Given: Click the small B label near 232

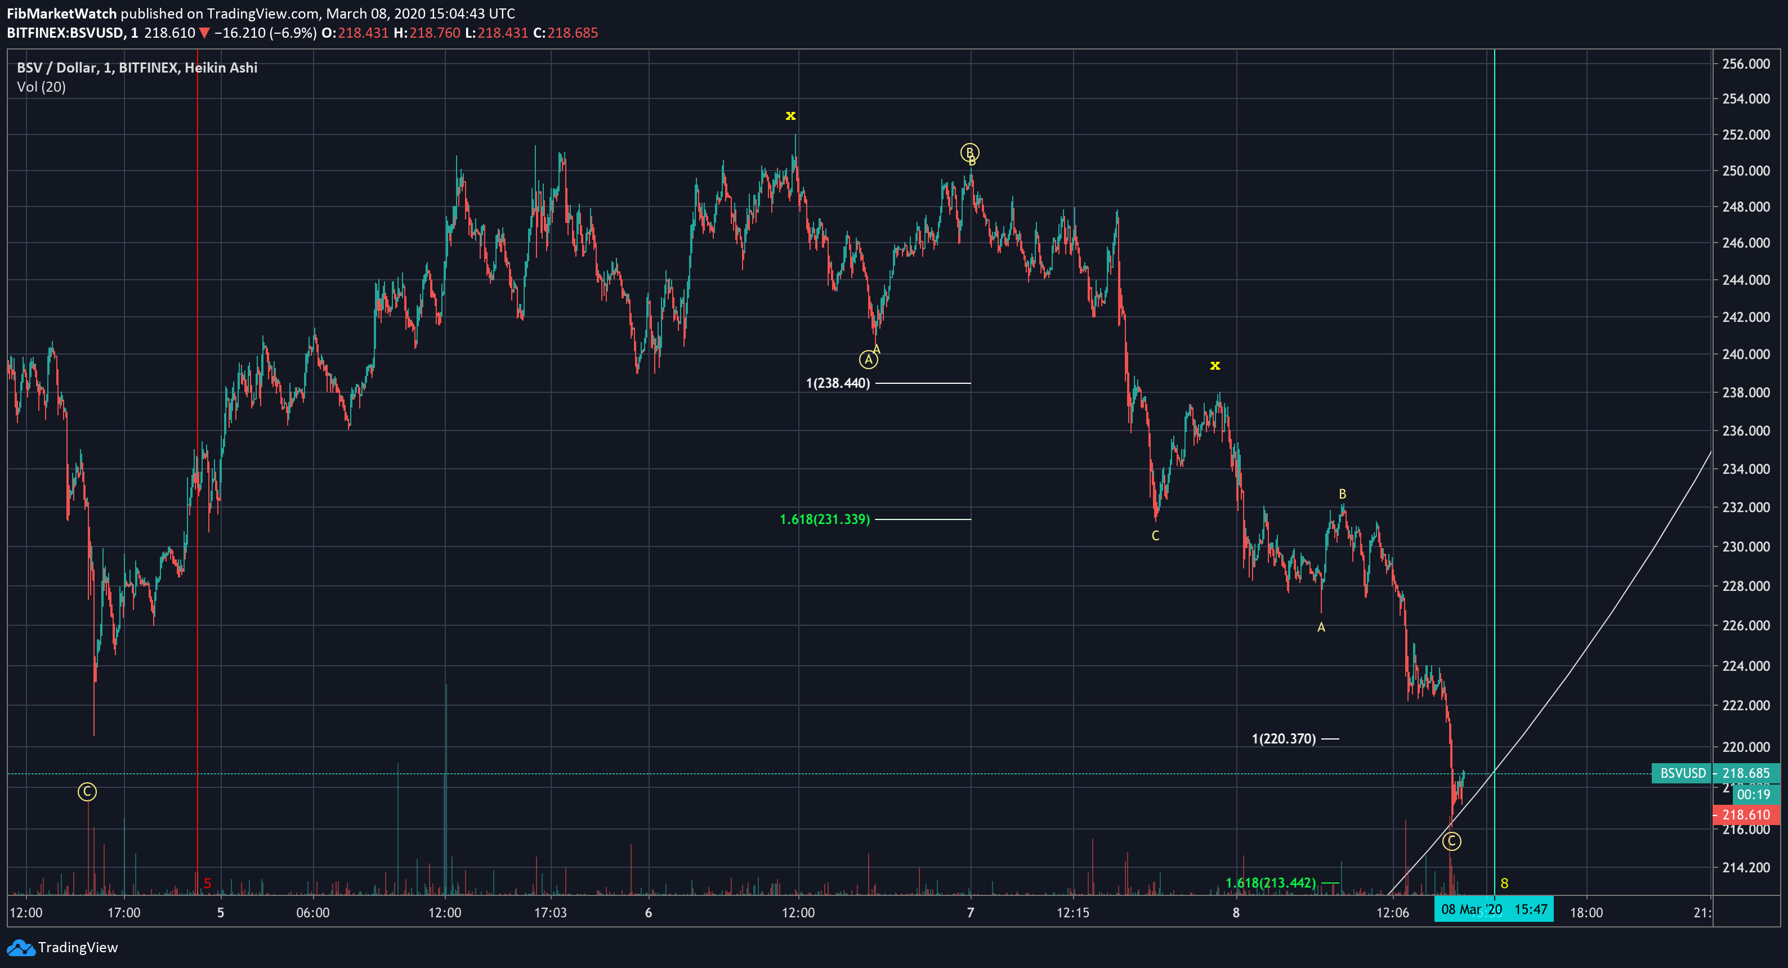Looking at the screenshot, I should coord(1342,494).
